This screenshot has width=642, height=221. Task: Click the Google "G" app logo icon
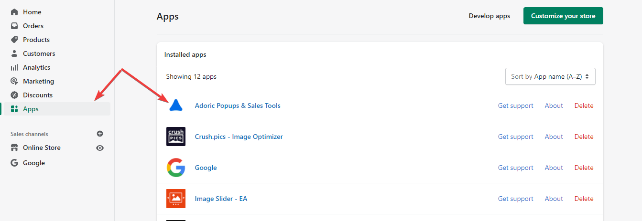(x=176, y=168)
